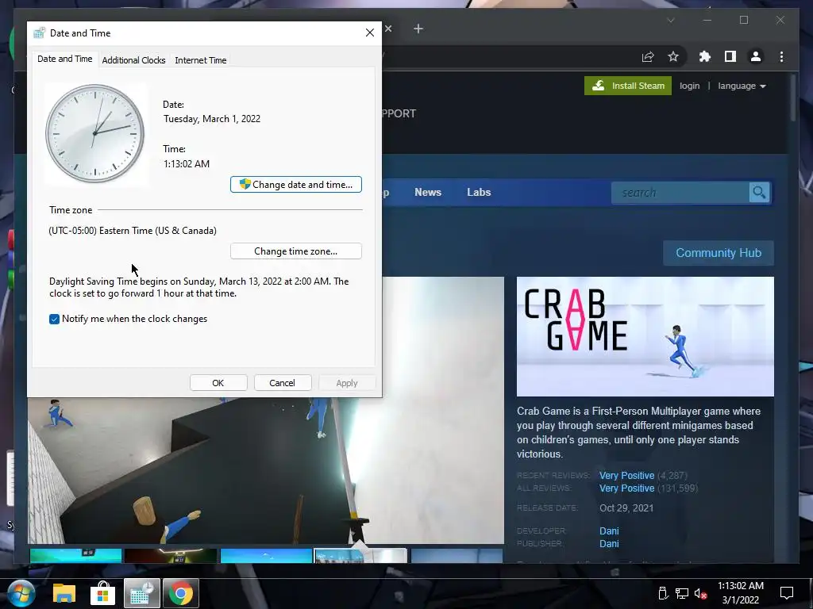The height and width of the screenshot is (609, 813).
Task: Switch to Google Chrome from the taskbar
Action: tap(180, 593)
